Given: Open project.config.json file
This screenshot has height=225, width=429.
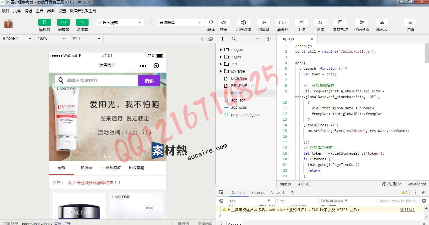Looking at the screenshot, I should click(246, 115).
